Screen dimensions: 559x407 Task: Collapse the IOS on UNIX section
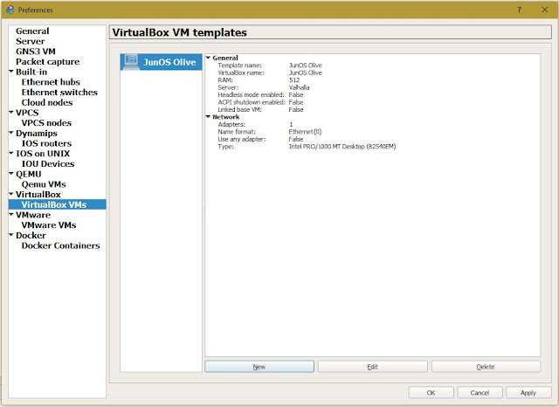point(11,153)
